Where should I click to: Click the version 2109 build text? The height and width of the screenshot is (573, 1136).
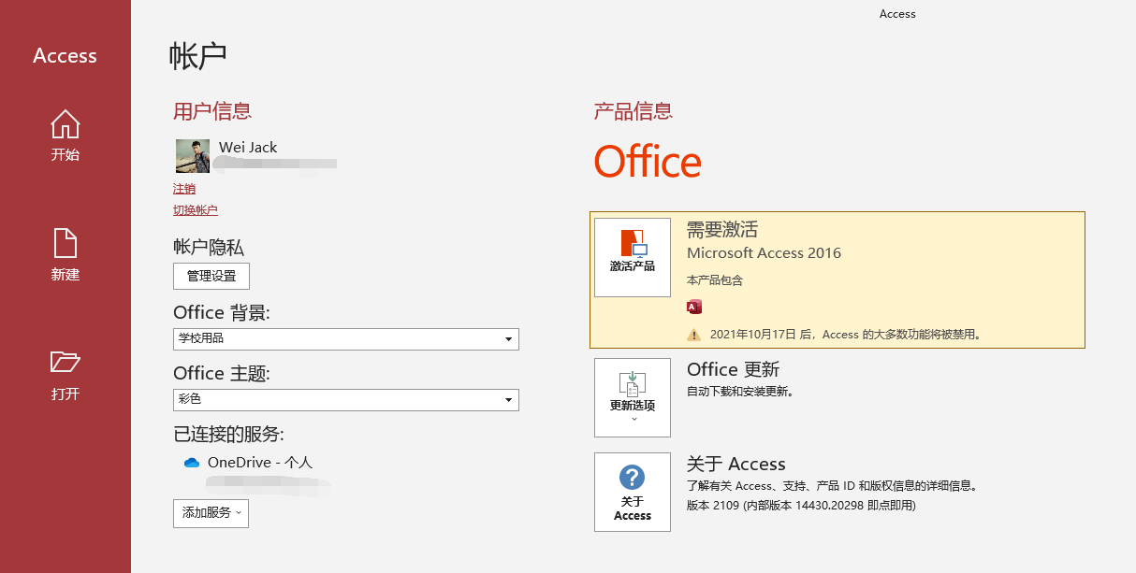(x=801, y=505)
